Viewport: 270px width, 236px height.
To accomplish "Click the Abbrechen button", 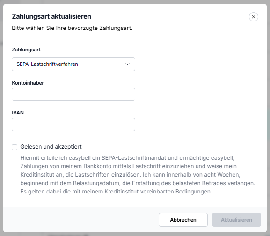I will click(x=183, y=220).
